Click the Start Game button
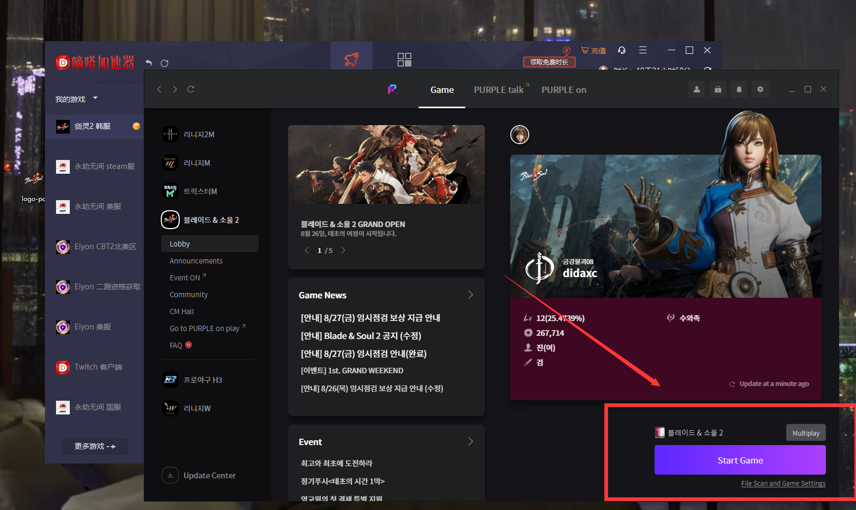The image size is (856, 510). tap(740, 460)
